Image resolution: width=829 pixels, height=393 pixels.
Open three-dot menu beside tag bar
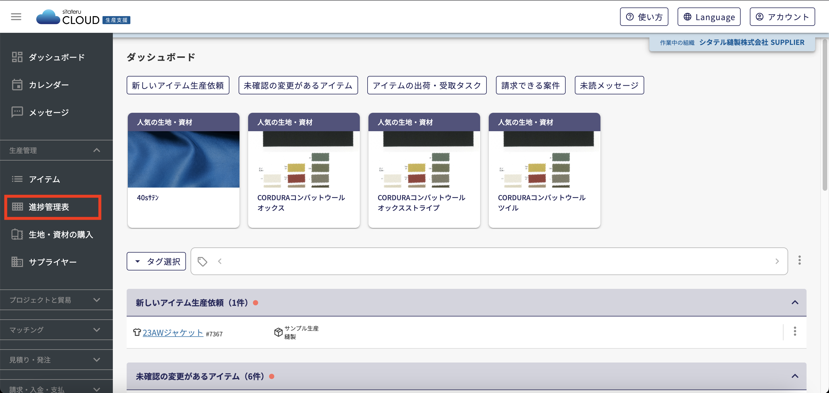[799, 260]
